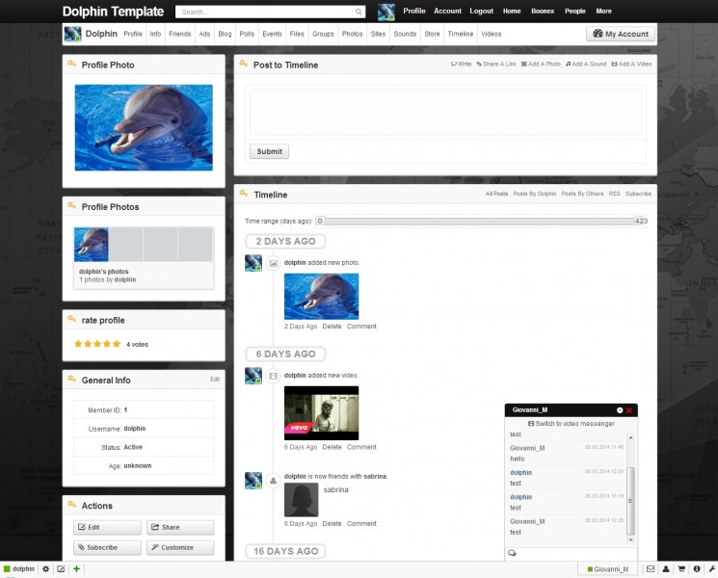Open the mail envelope icon in the bottom bar
Screen dimensions: 718x578
tap(651, 568)
